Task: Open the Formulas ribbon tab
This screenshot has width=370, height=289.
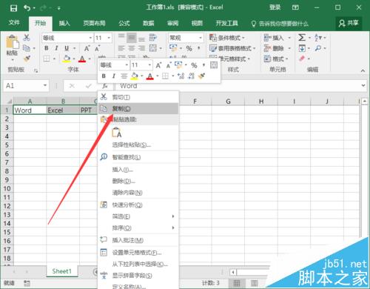Action: 124,24
